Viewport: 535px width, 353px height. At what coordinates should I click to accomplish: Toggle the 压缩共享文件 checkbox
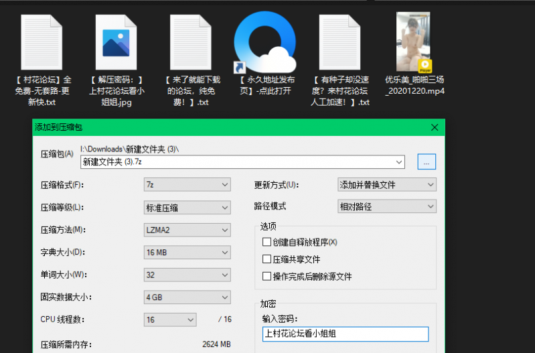267,259
